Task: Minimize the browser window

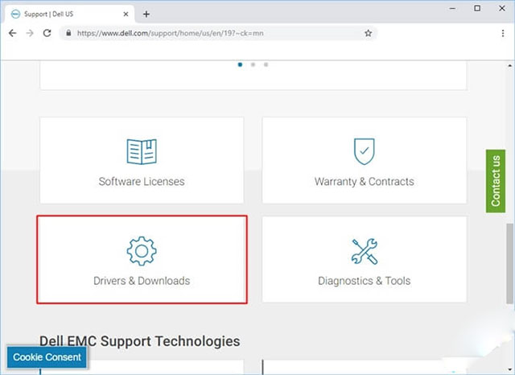Action: (452, 8)
